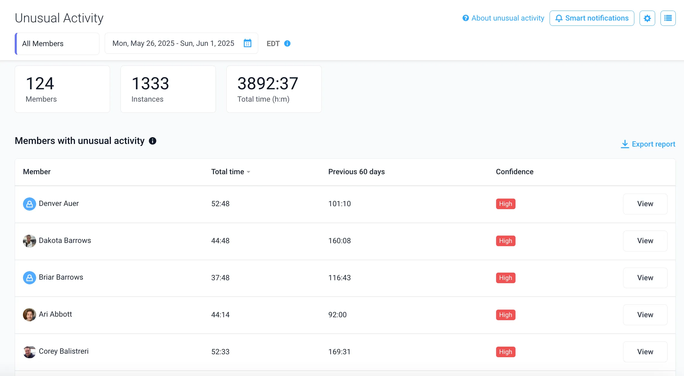Open the settings gear icon
This screenshot has width=684, height=376.
tap(647, 18)
